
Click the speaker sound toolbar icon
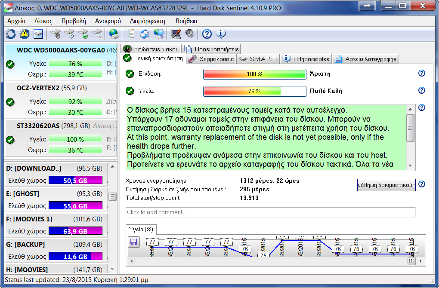189,34
